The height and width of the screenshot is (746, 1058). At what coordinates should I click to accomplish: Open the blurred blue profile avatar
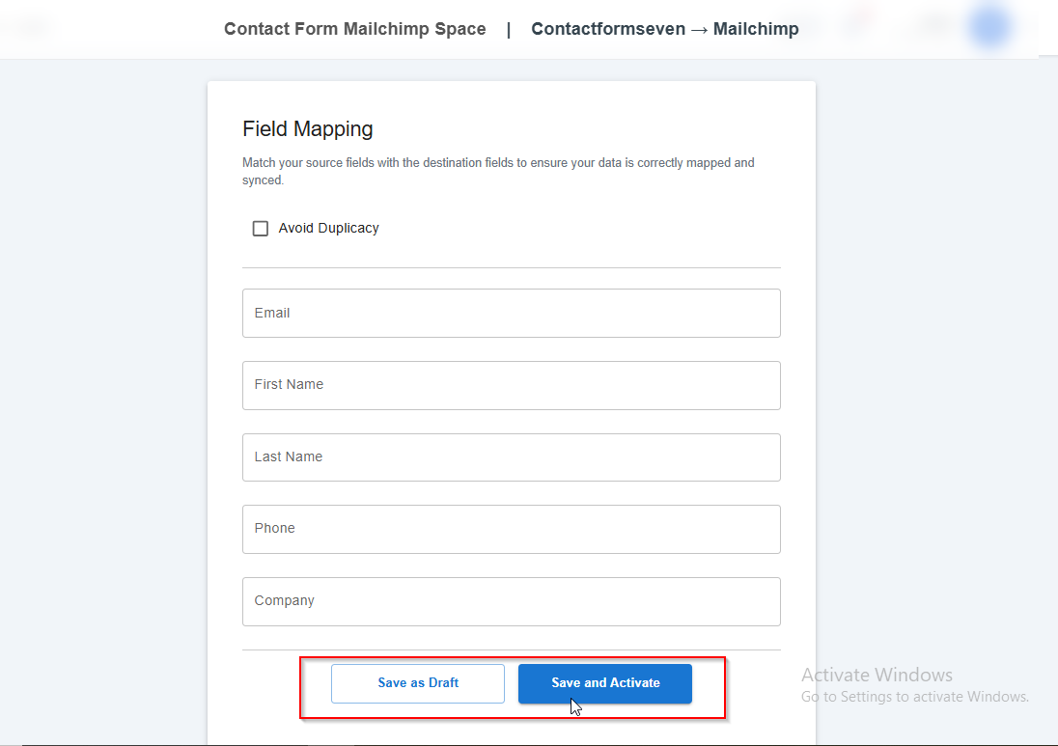[990, 27]
